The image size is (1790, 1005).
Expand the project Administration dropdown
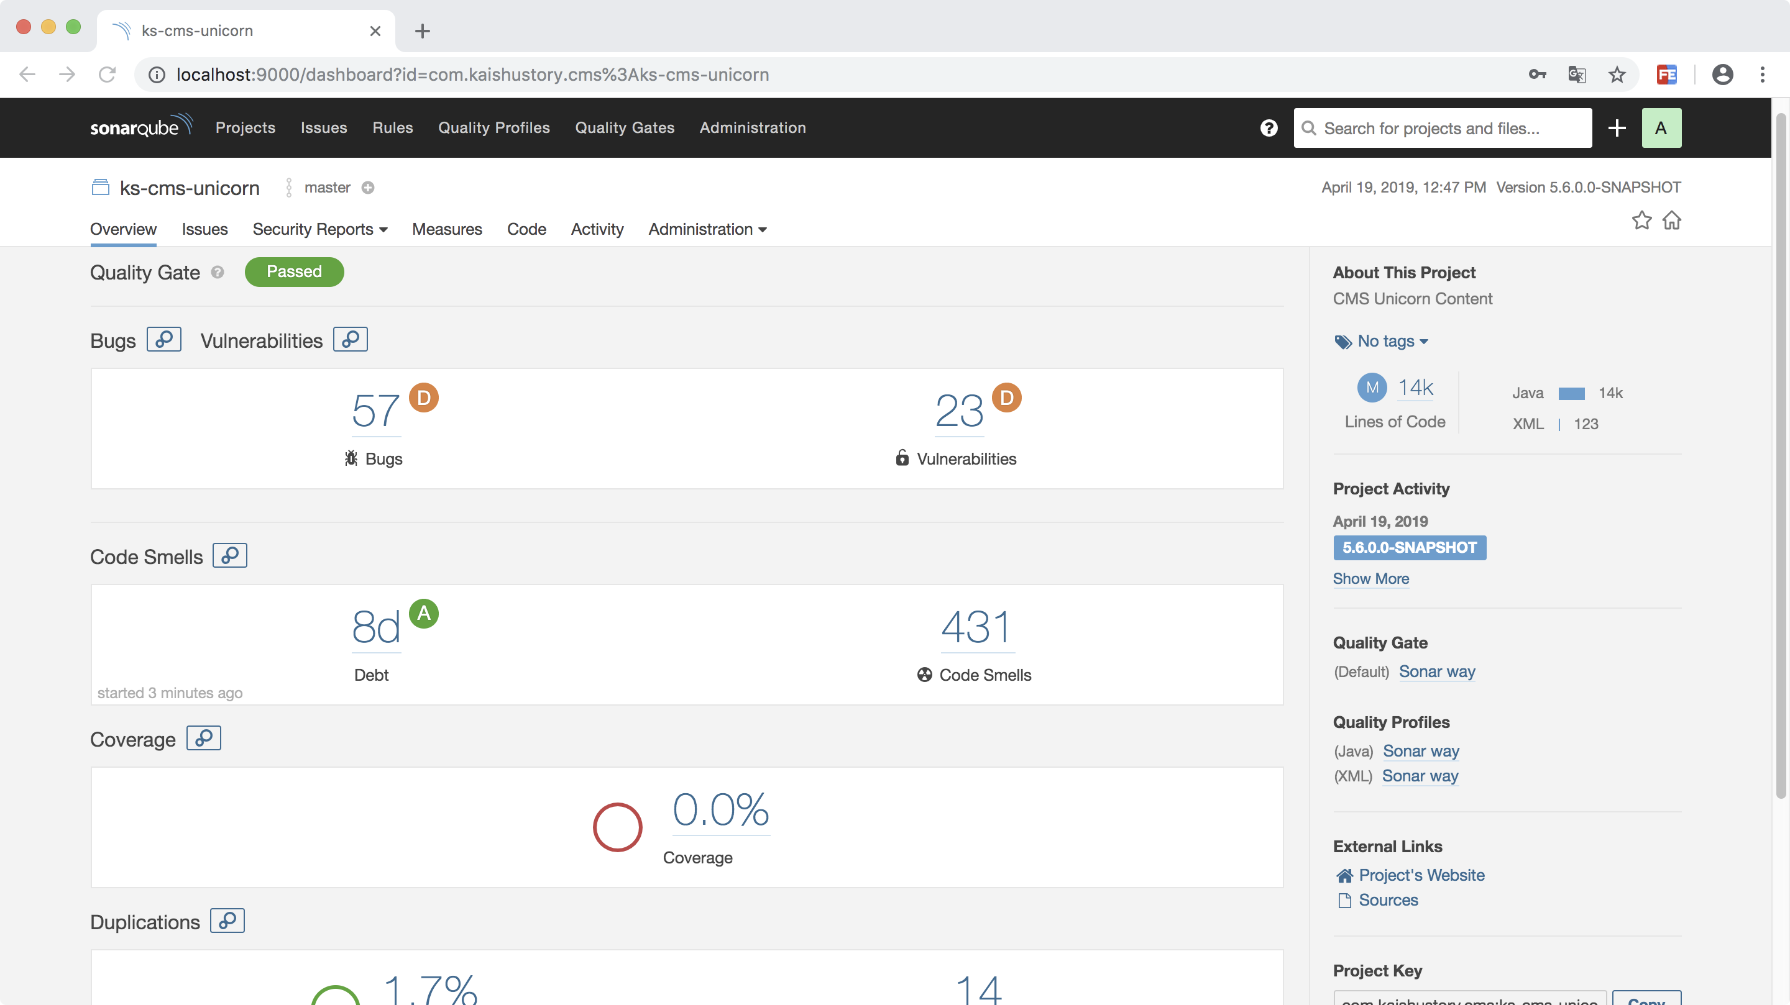pyautogui.click(x=707, y=229)
